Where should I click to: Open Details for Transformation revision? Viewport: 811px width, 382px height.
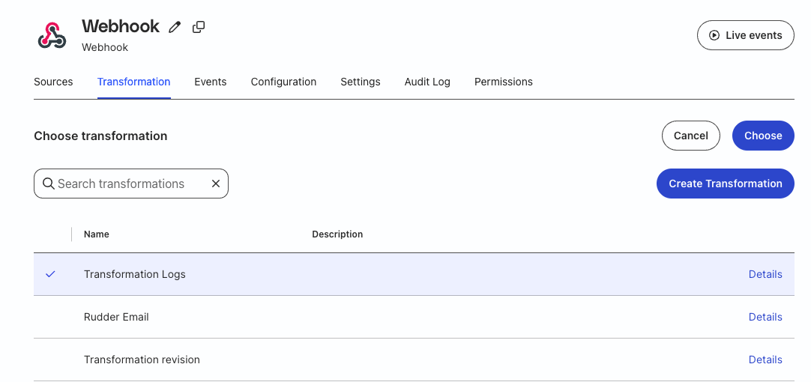(x=765, y=360)
